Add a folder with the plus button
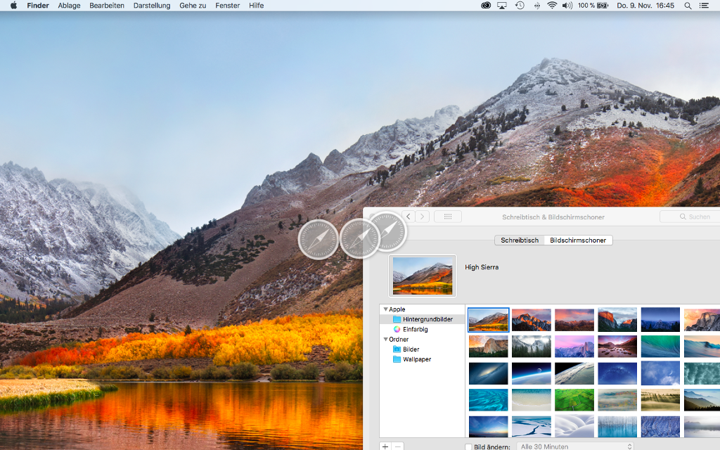This screenshot has width=720, height=450. (385, 446)
